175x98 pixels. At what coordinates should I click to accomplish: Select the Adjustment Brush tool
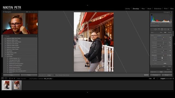pyautogui.click(x=170, y=29)
